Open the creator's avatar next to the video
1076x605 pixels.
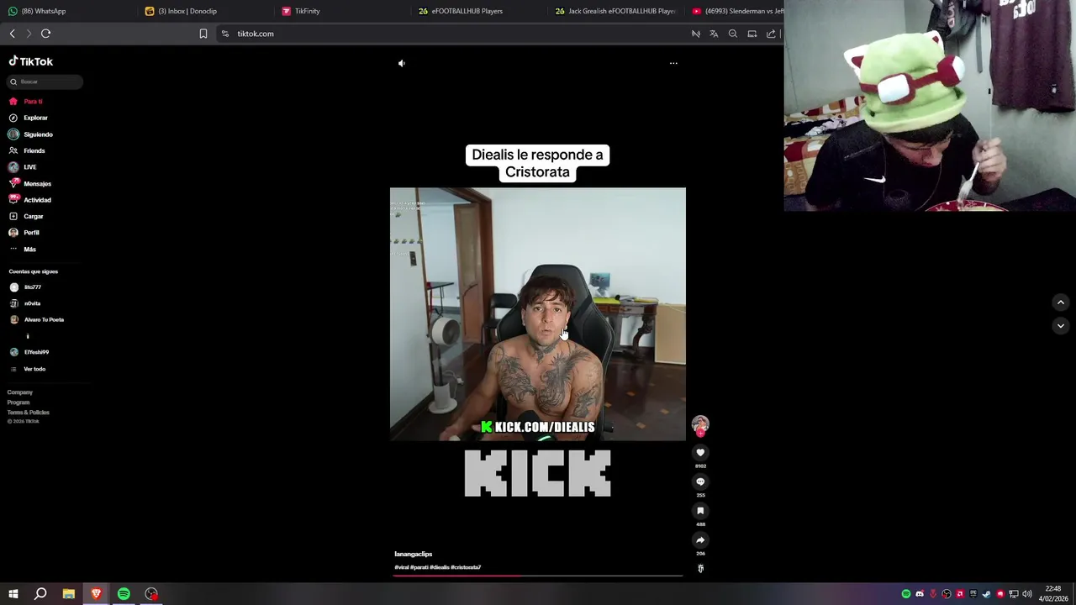700,425
